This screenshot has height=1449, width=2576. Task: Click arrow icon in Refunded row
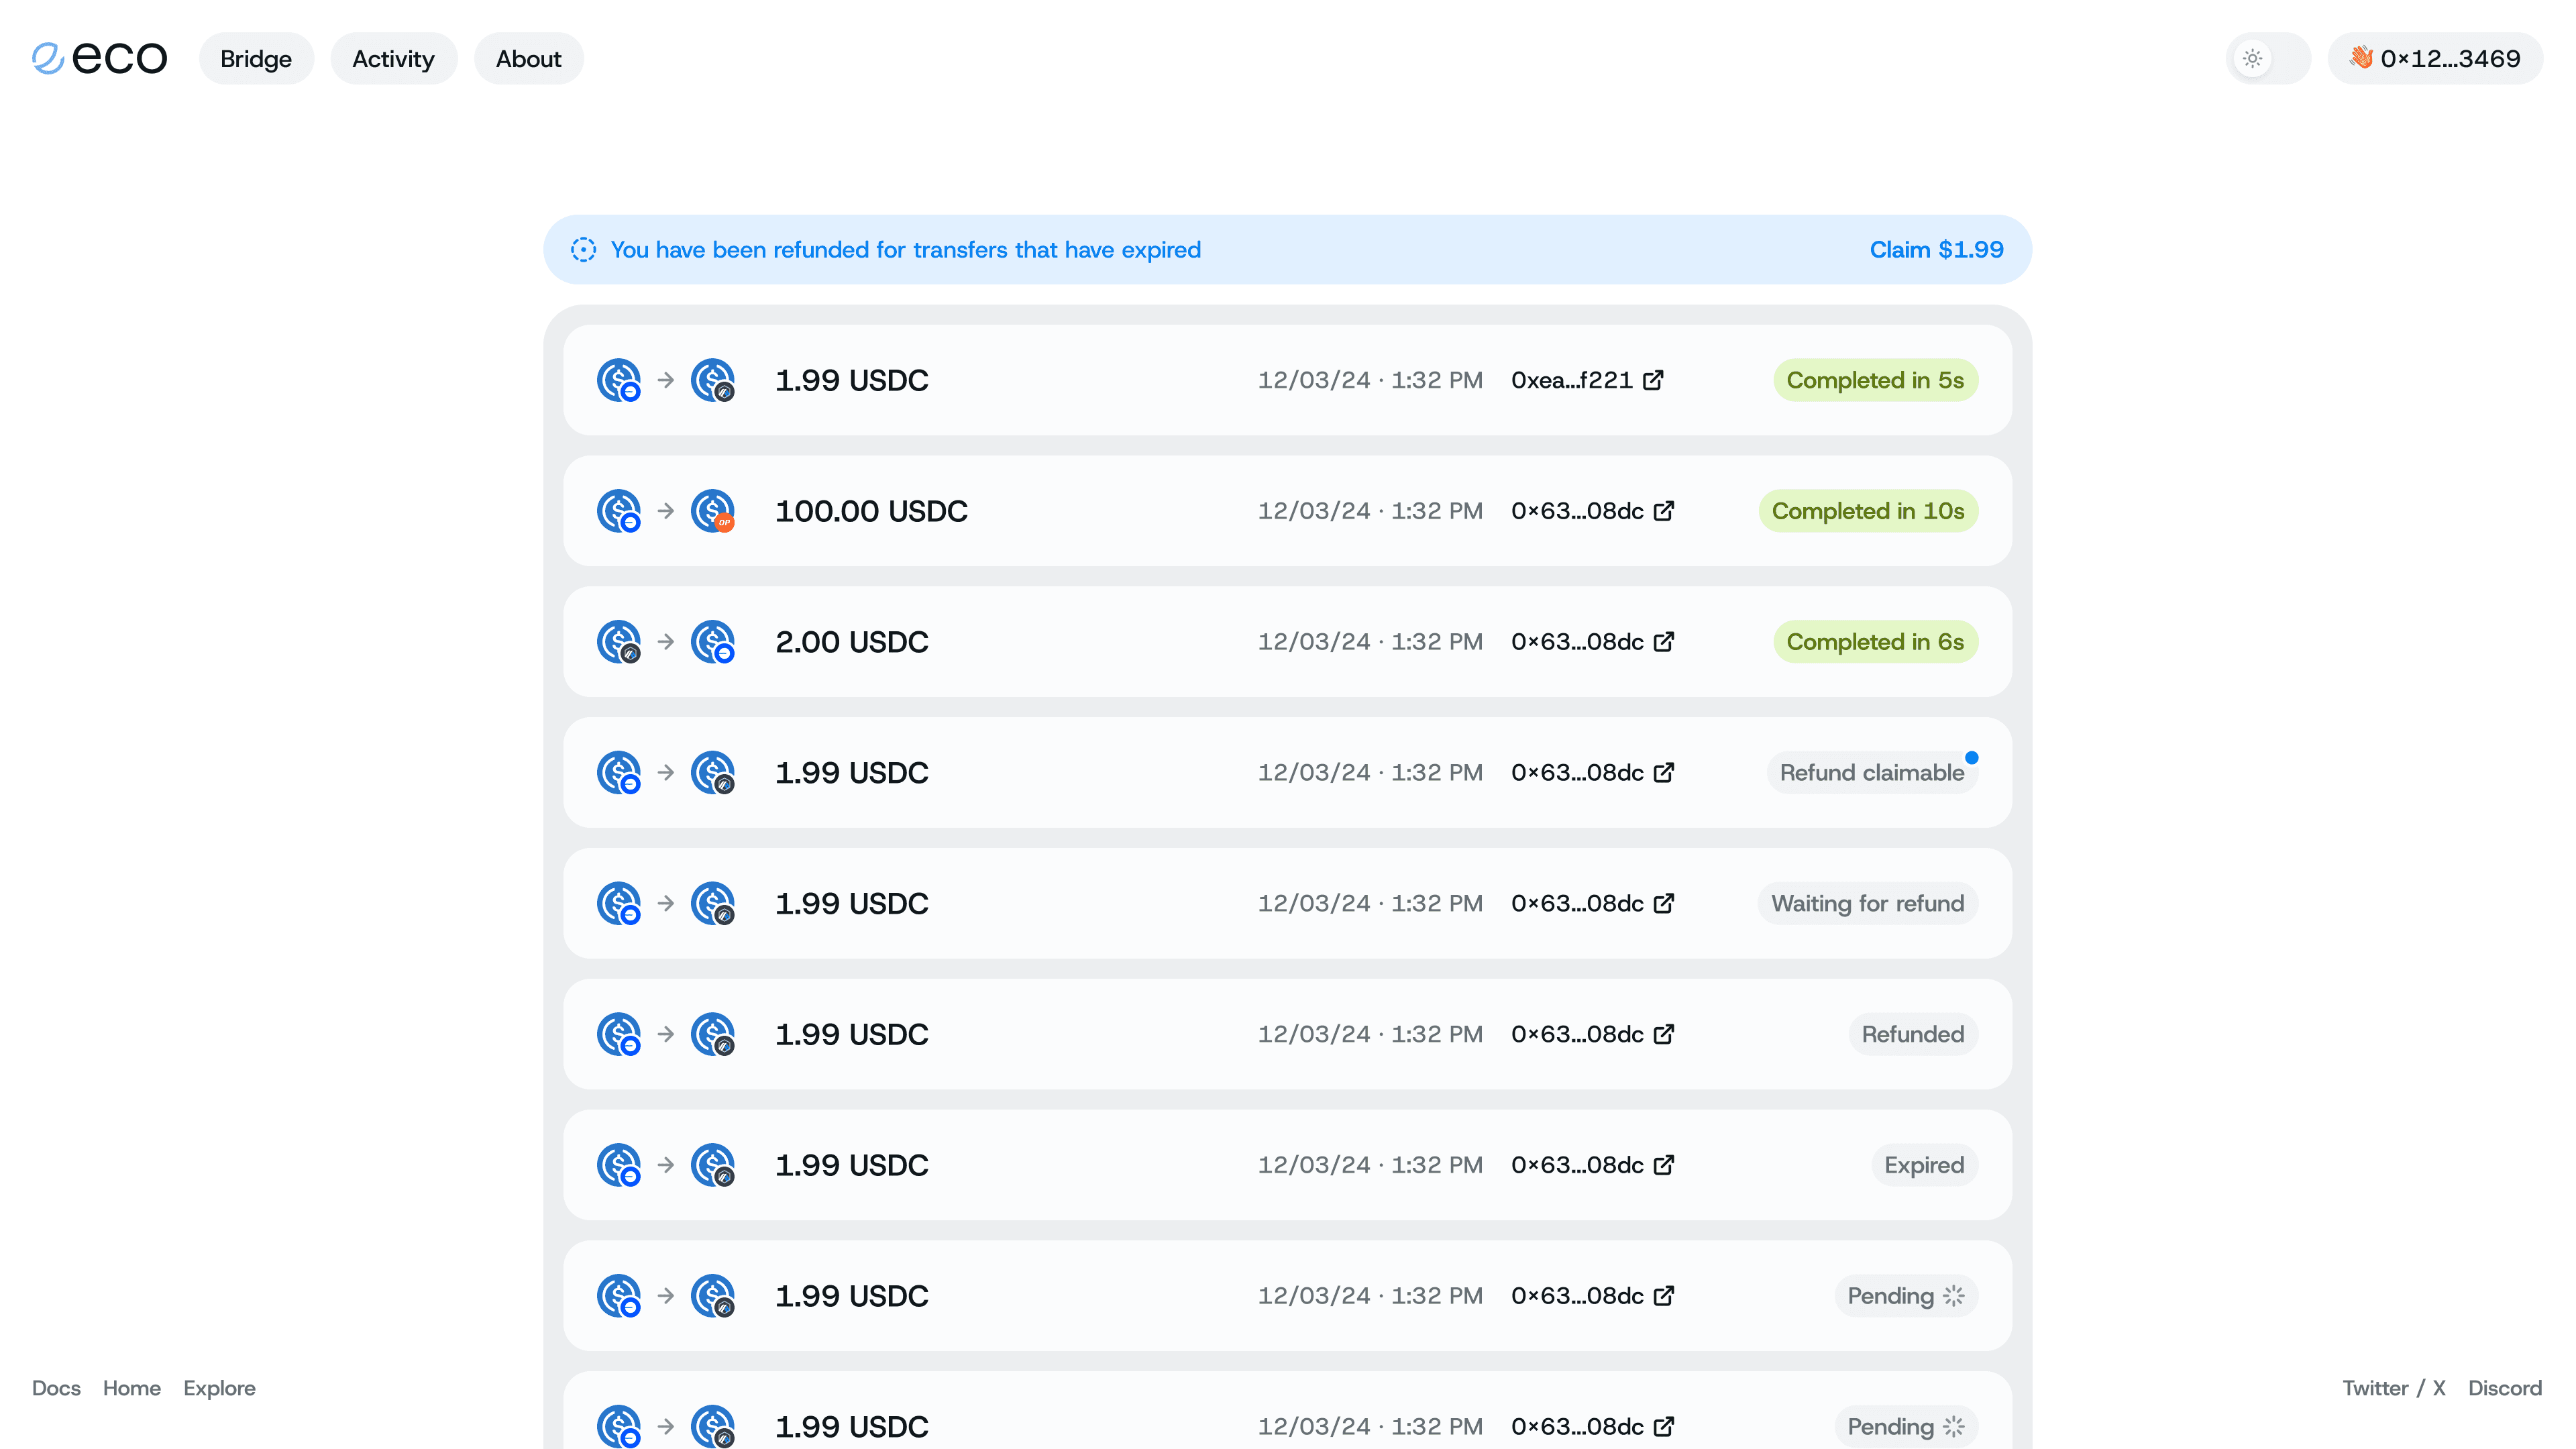(x=666, y=1034)
